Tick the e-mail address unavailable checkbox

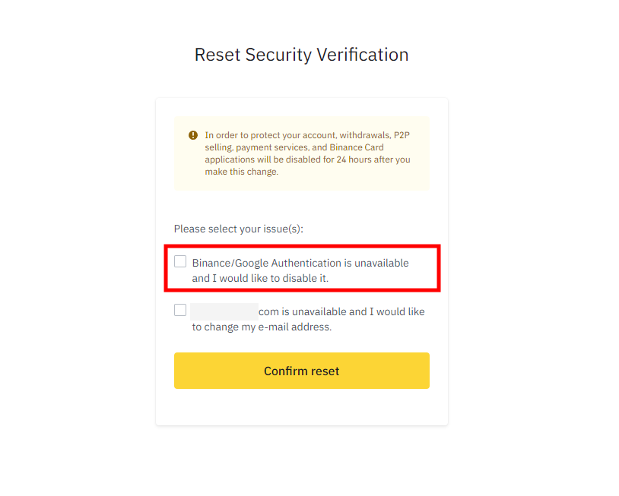180,310
